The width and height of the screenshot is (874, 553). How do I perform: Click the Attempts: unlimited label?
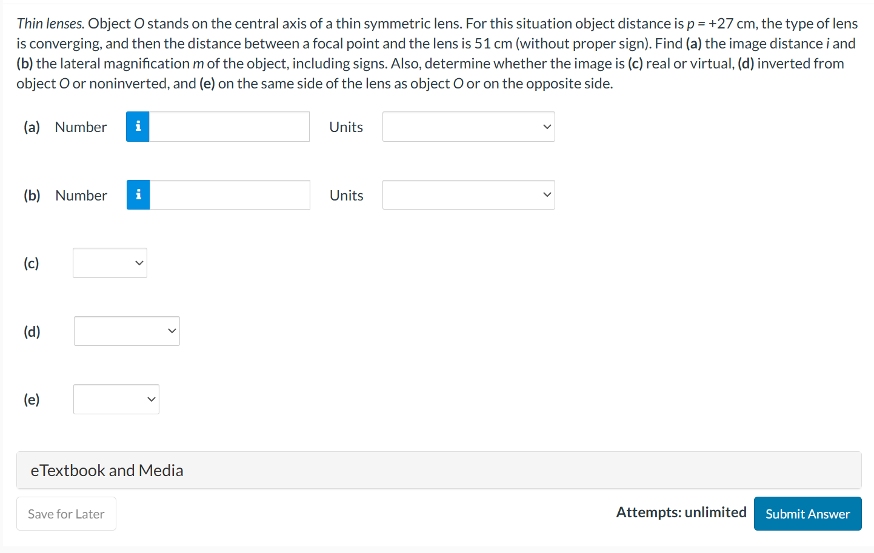click(681, 512)
